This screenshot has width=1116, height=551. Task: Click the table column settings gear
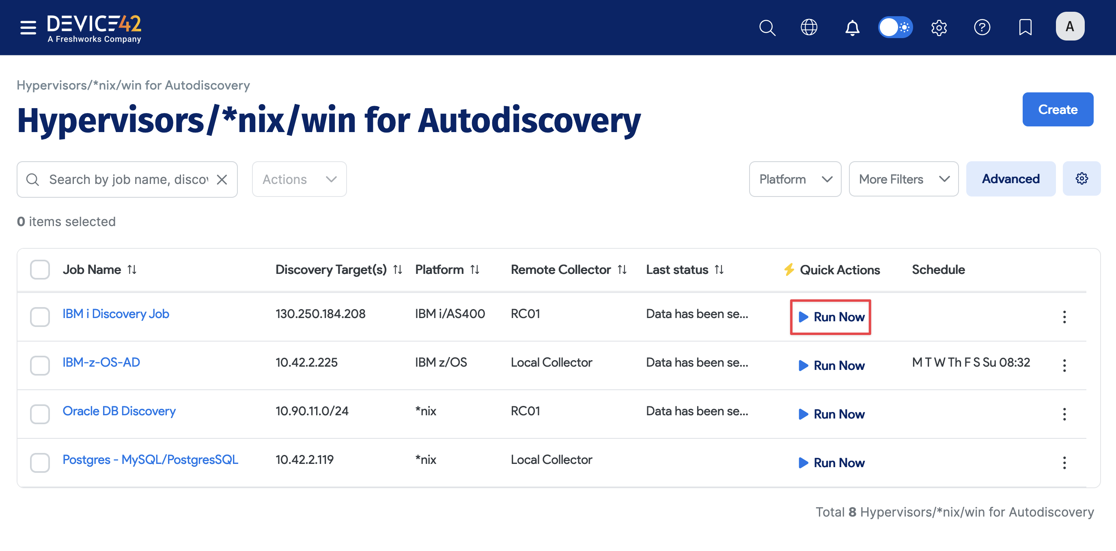[1082, 179]
